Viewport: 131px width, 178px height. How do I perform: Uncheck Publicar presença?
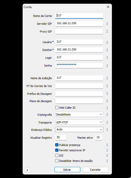57,145
